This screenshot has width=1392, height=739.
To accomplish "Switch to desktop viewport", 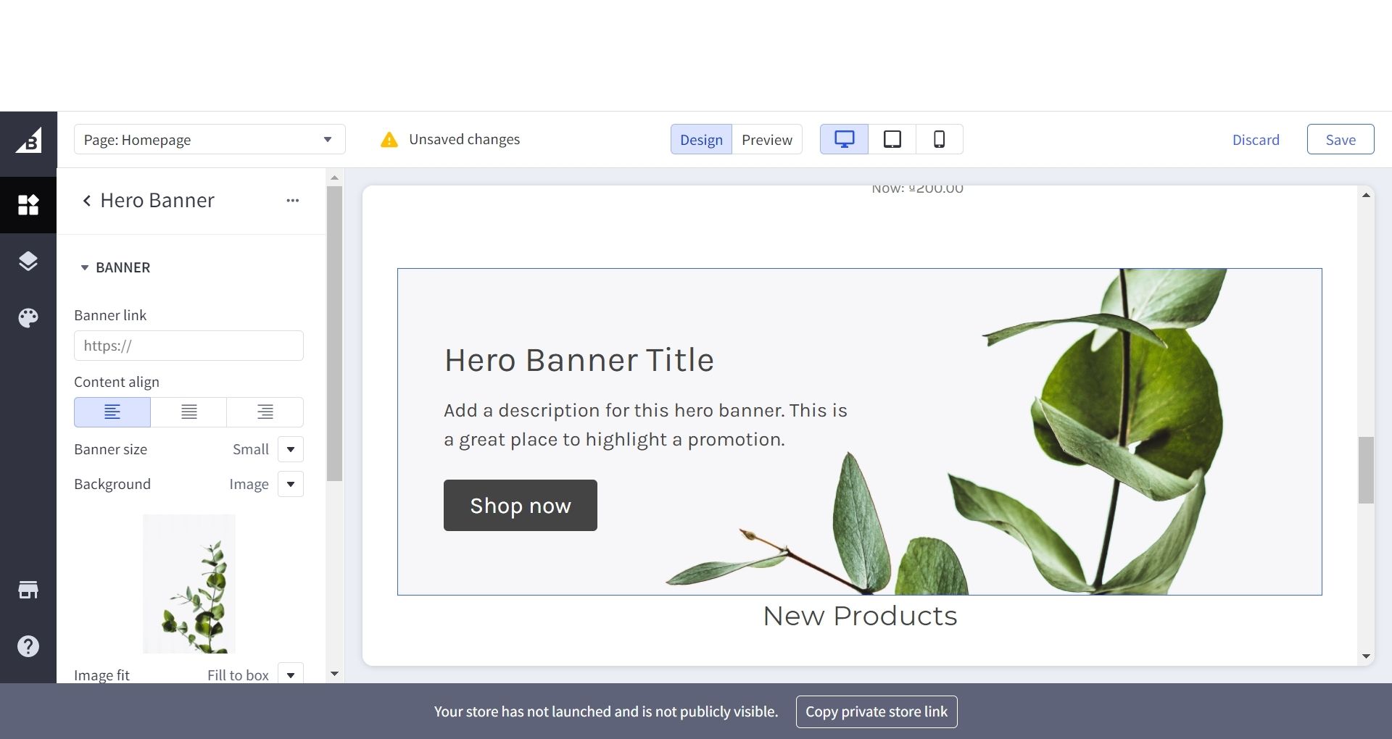I will pyautogui.click(x=844, y=139).
